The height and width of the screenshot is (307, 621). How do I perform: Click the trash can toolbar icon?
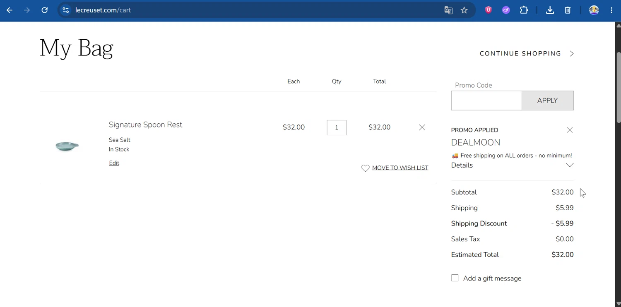(568, 10)
